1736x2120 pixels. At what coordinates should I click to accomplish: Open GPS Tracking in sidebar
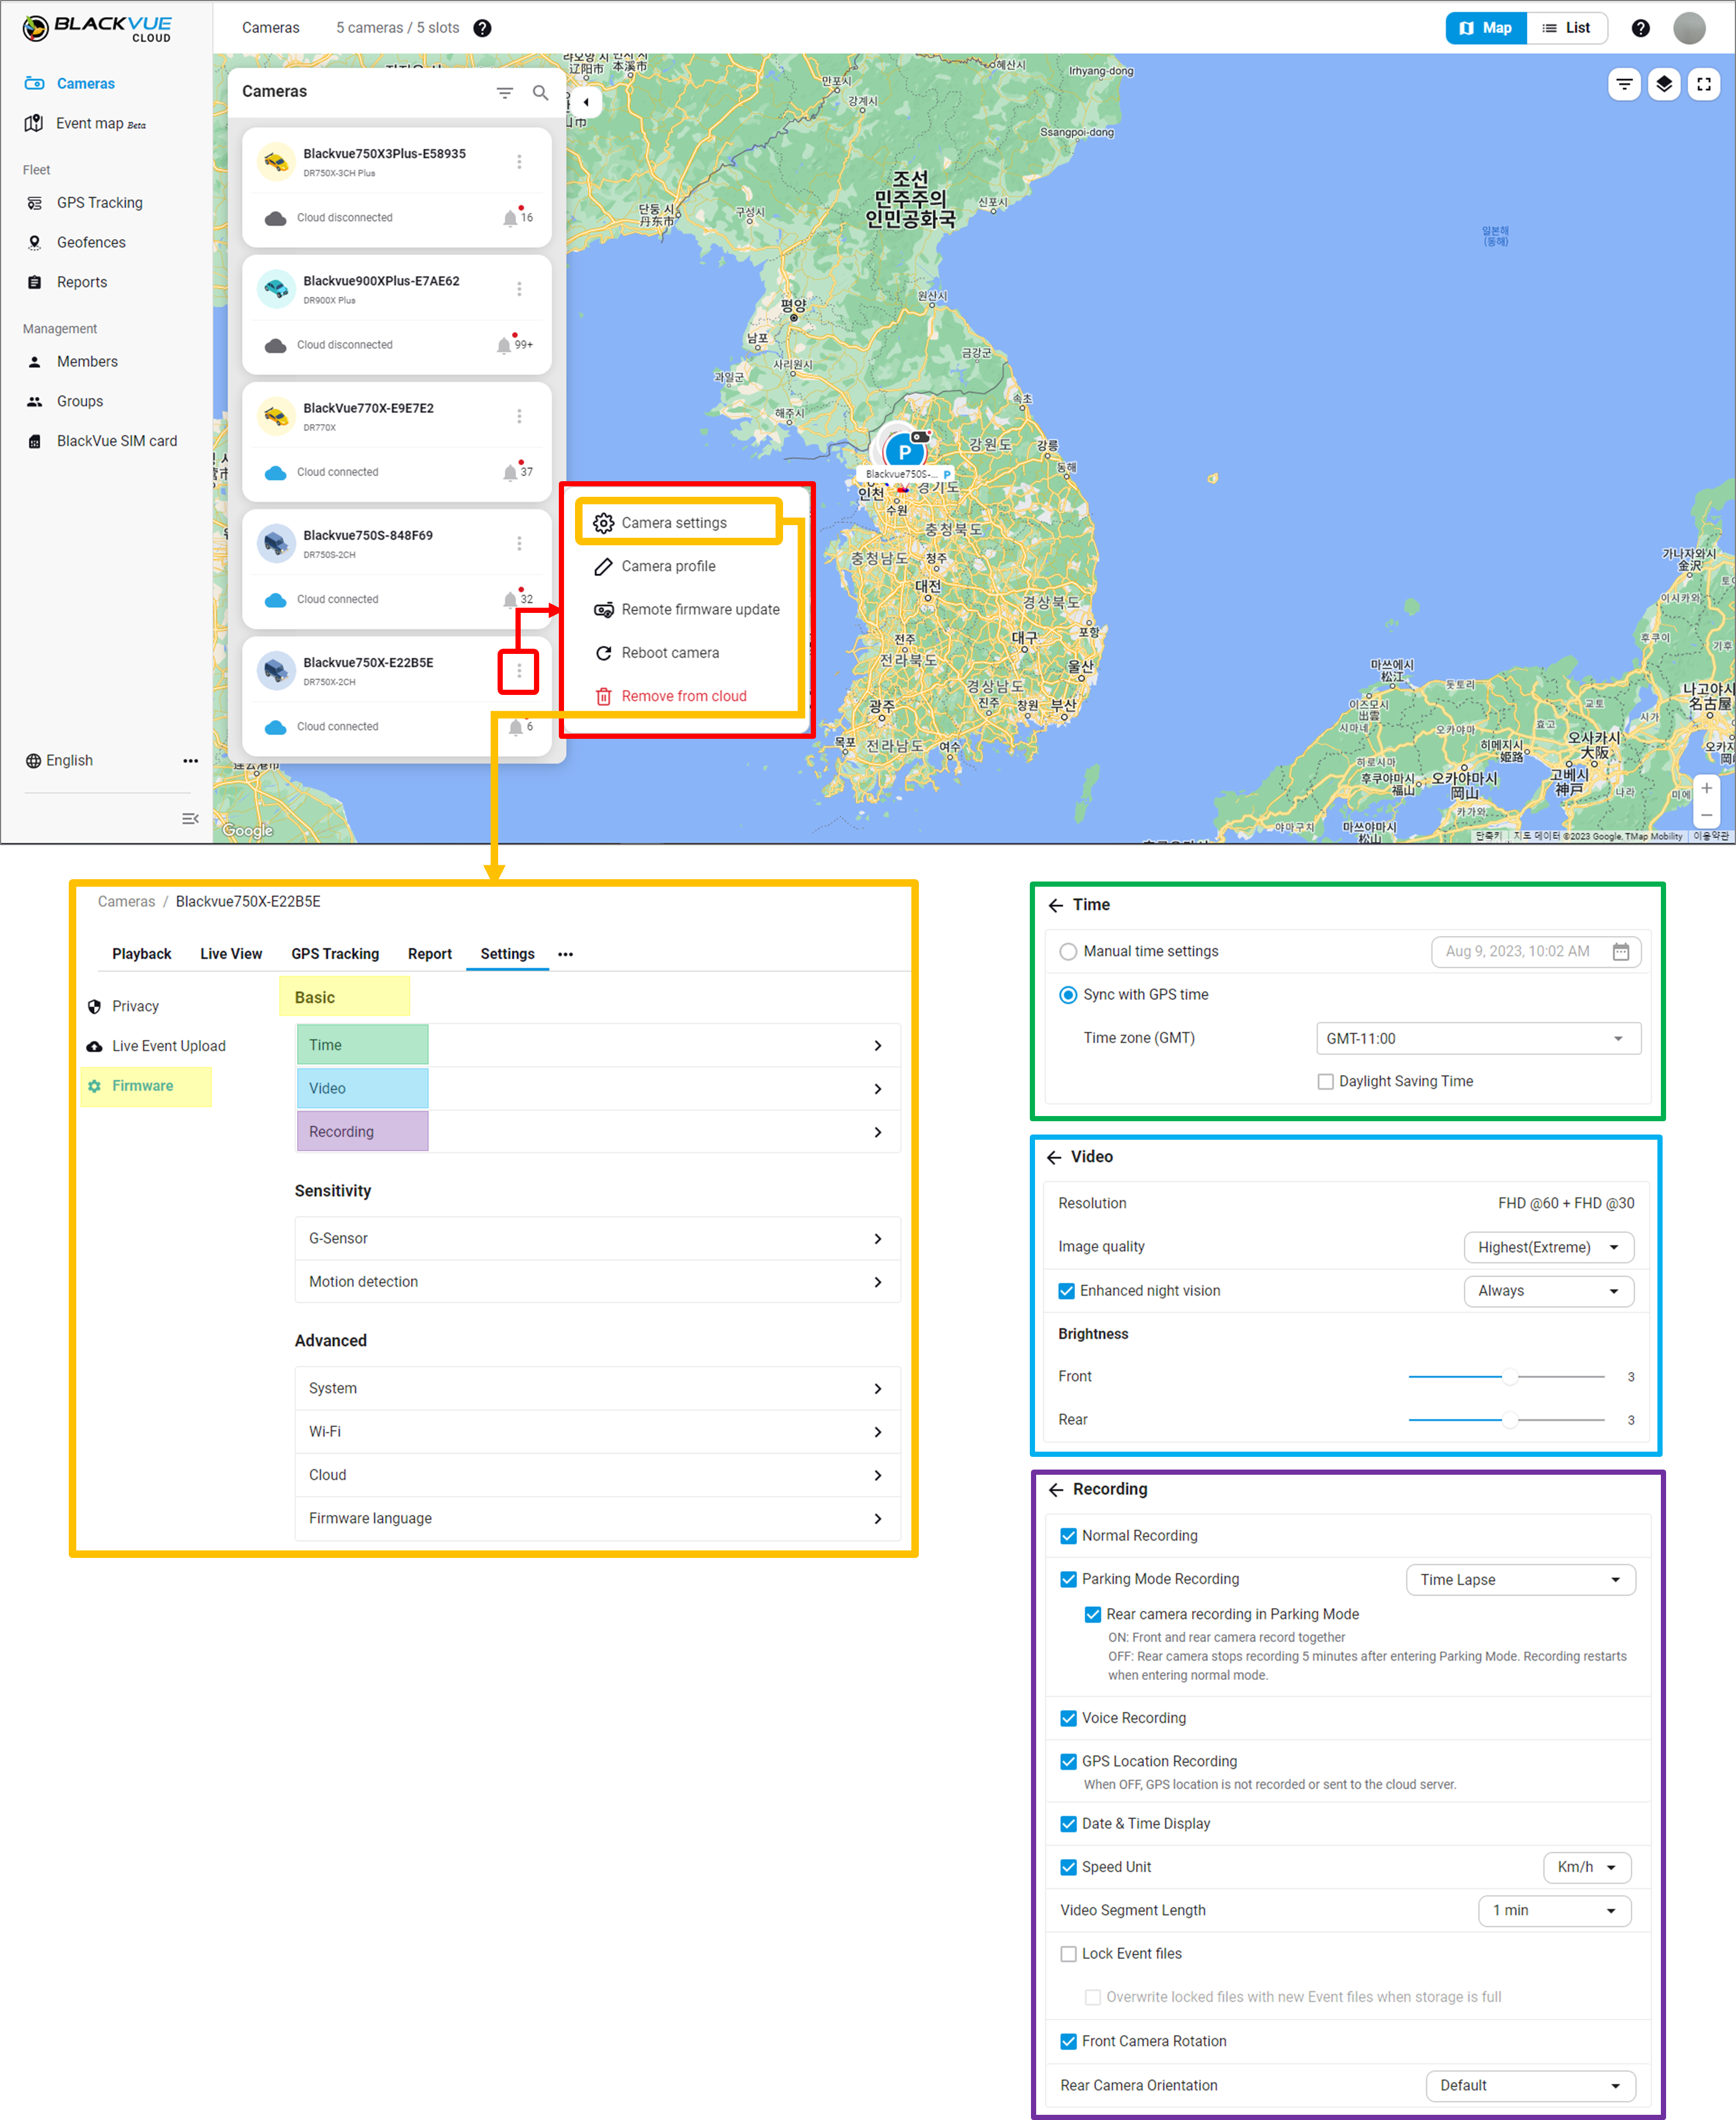(100, 203)
